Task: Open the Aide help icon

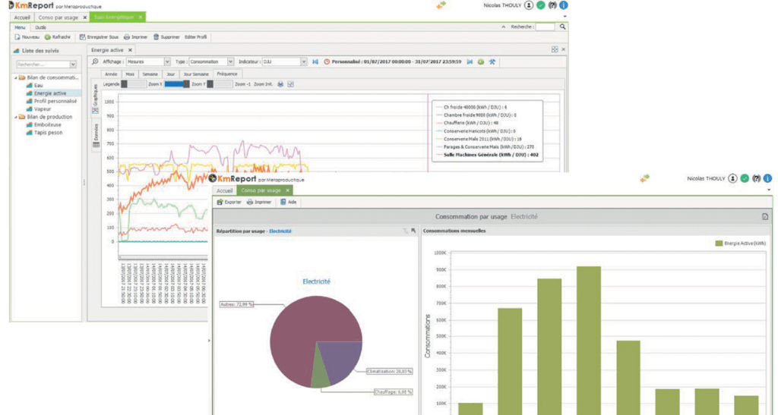Action: [283, 203]
